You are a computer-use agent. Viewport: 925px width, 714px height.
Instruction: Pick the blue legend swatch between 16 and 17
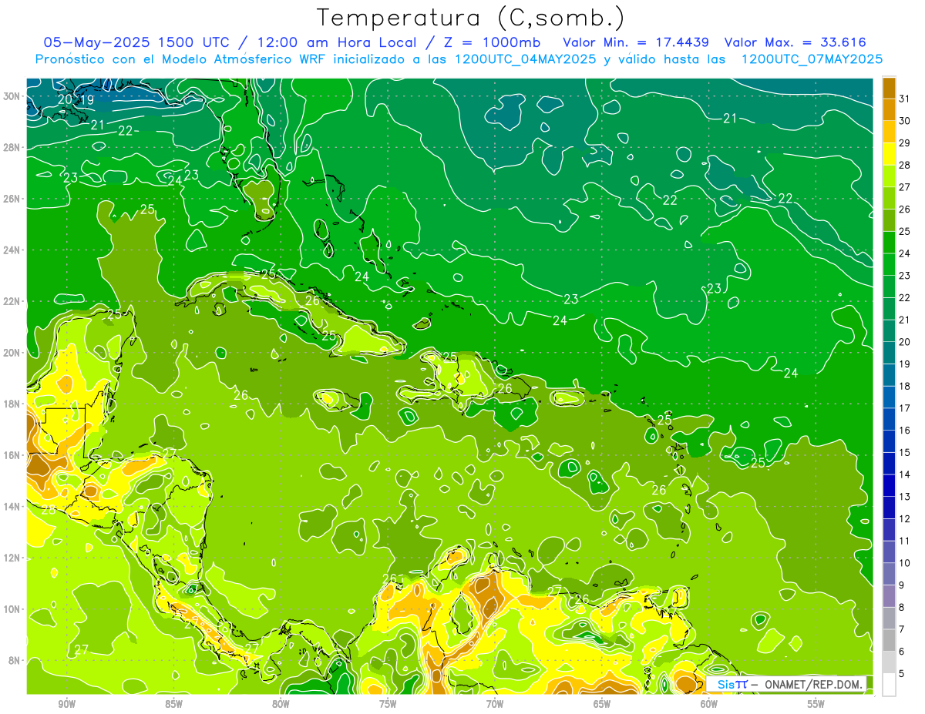point(889,420)
